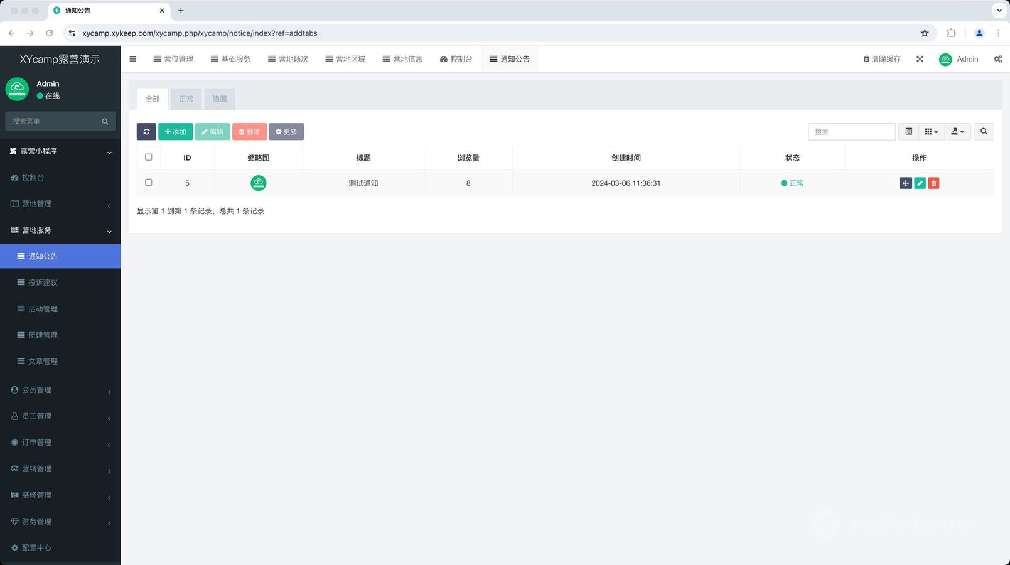Expand the 会员管理 sidebar menu
Screen dimensions: 1010x565
[60, 390]
